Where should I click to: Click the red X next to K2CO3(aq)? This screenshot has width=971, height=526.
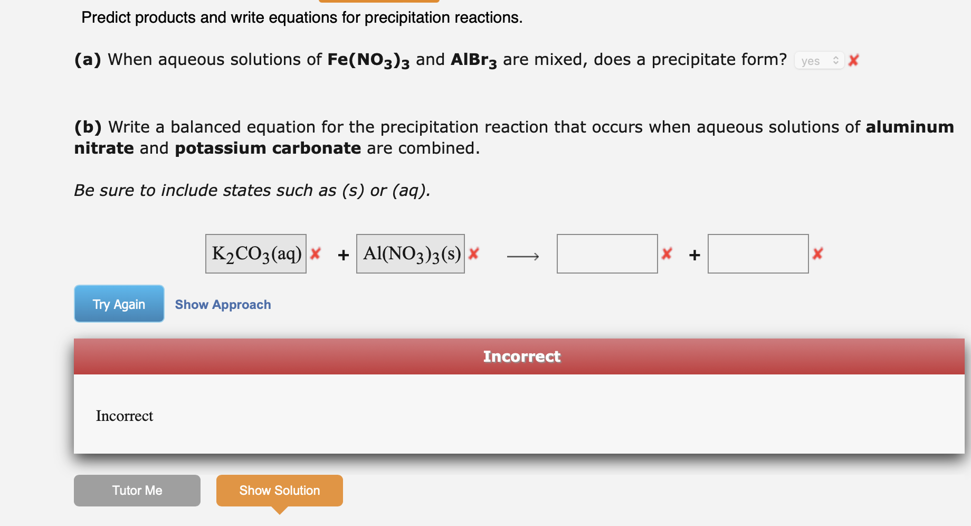click(315, 254)
